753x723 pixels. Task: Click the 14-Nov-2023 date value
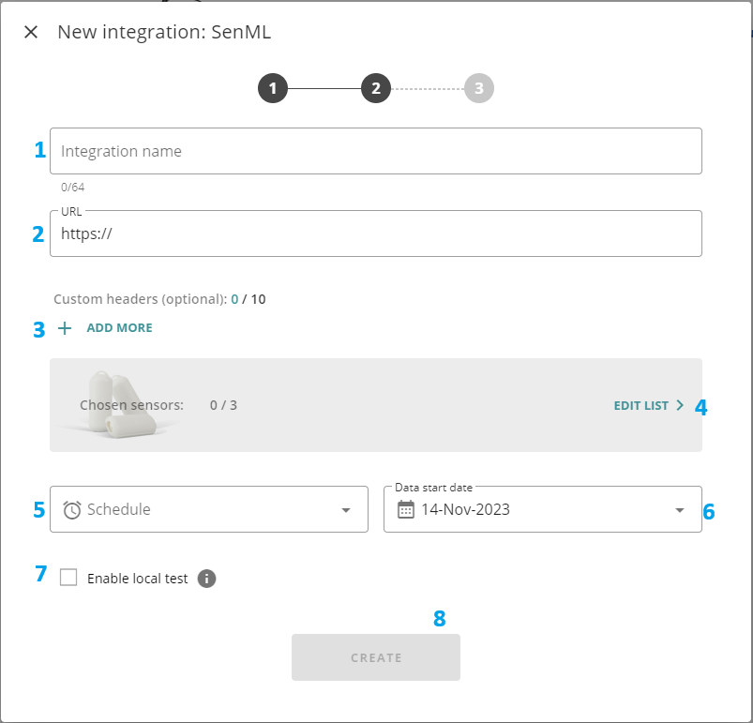pyautogui.click(x=466, y=510)
